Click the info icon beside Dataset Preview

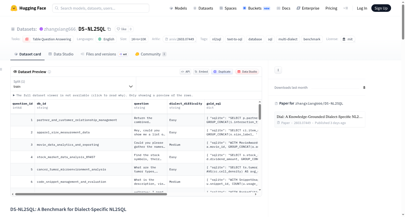(49, 72)
